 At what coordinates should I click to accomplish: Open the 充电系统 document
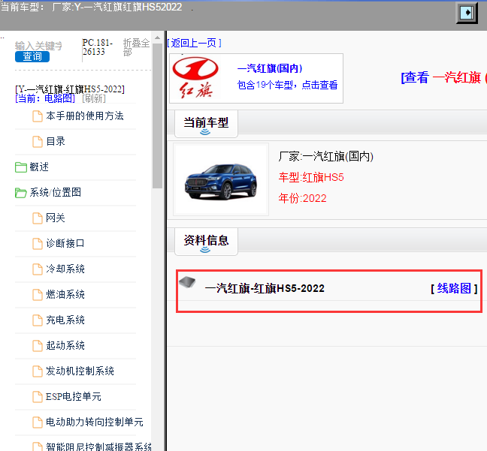point(65,320)
